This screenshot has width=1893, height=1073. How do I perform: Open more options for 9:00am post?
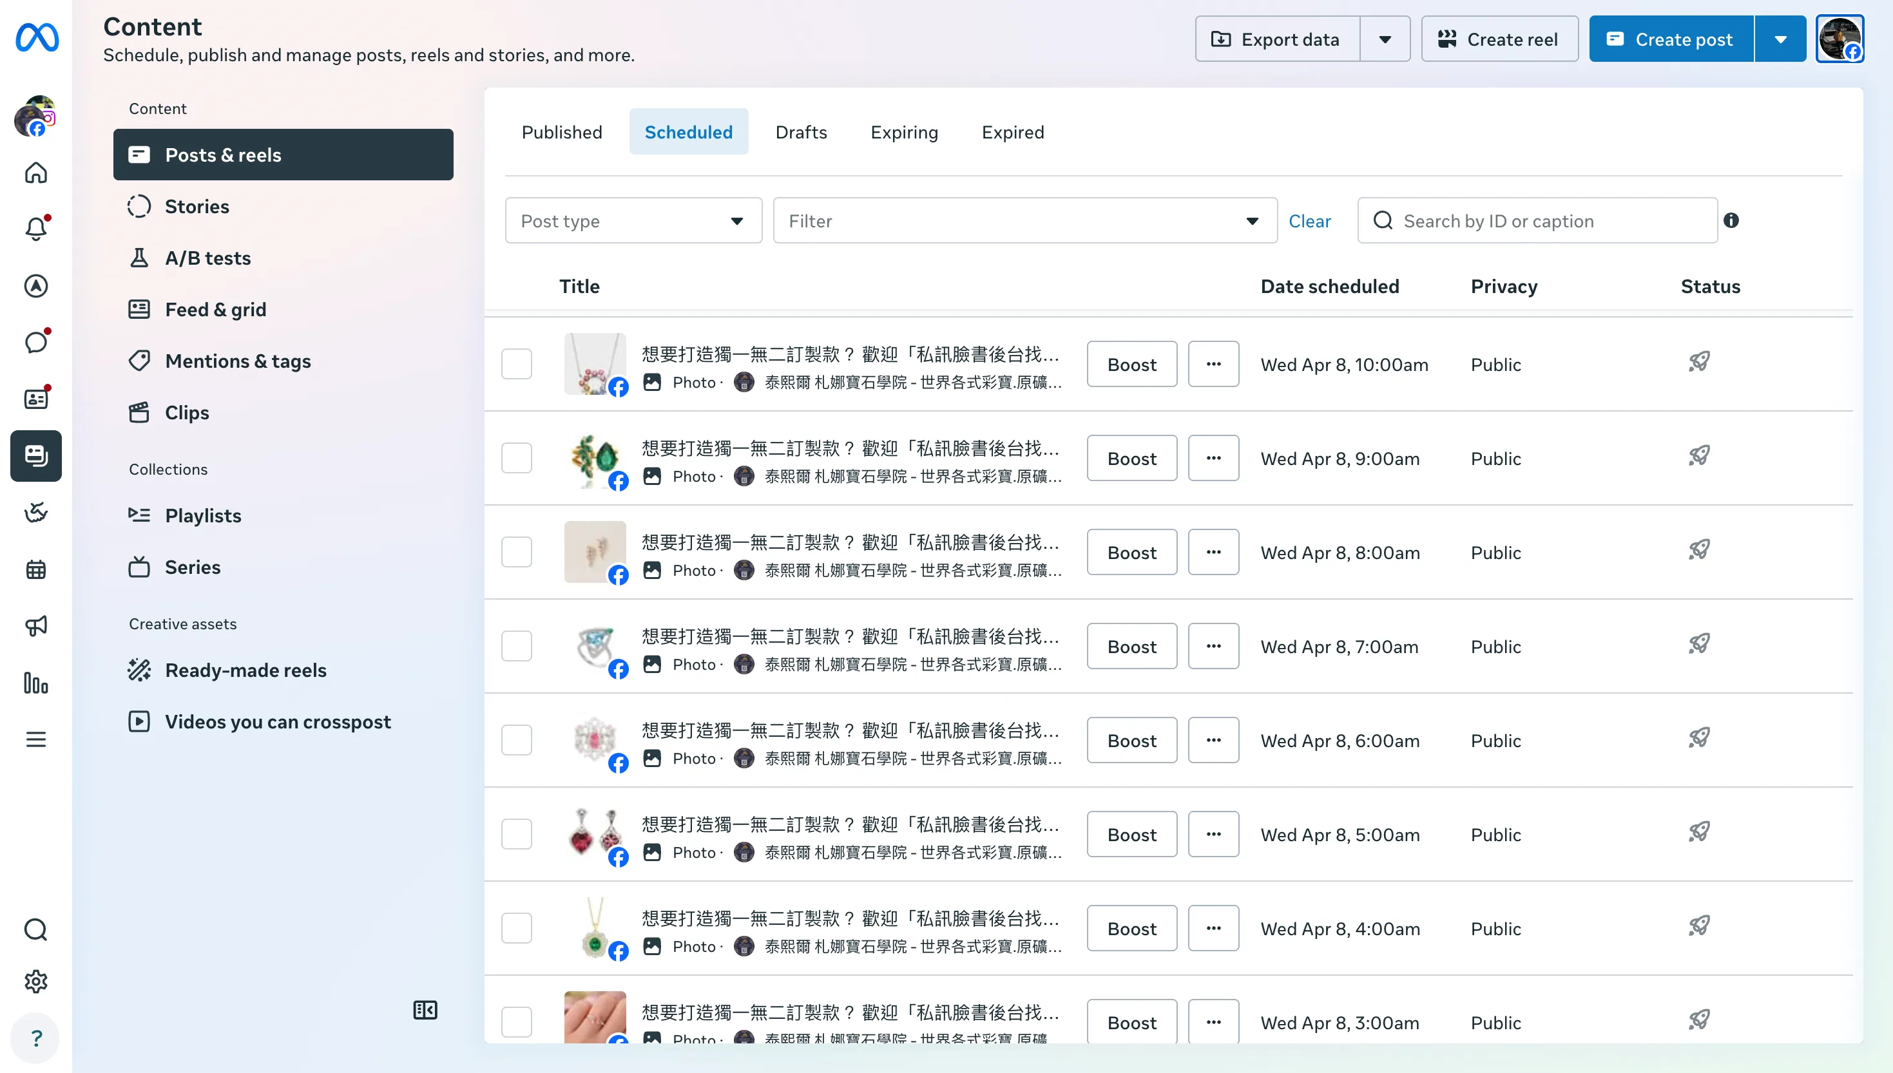point(1213,458)
